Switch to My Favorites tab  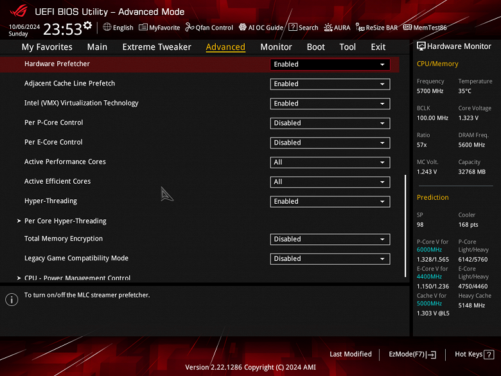click(x=47, y=47)
